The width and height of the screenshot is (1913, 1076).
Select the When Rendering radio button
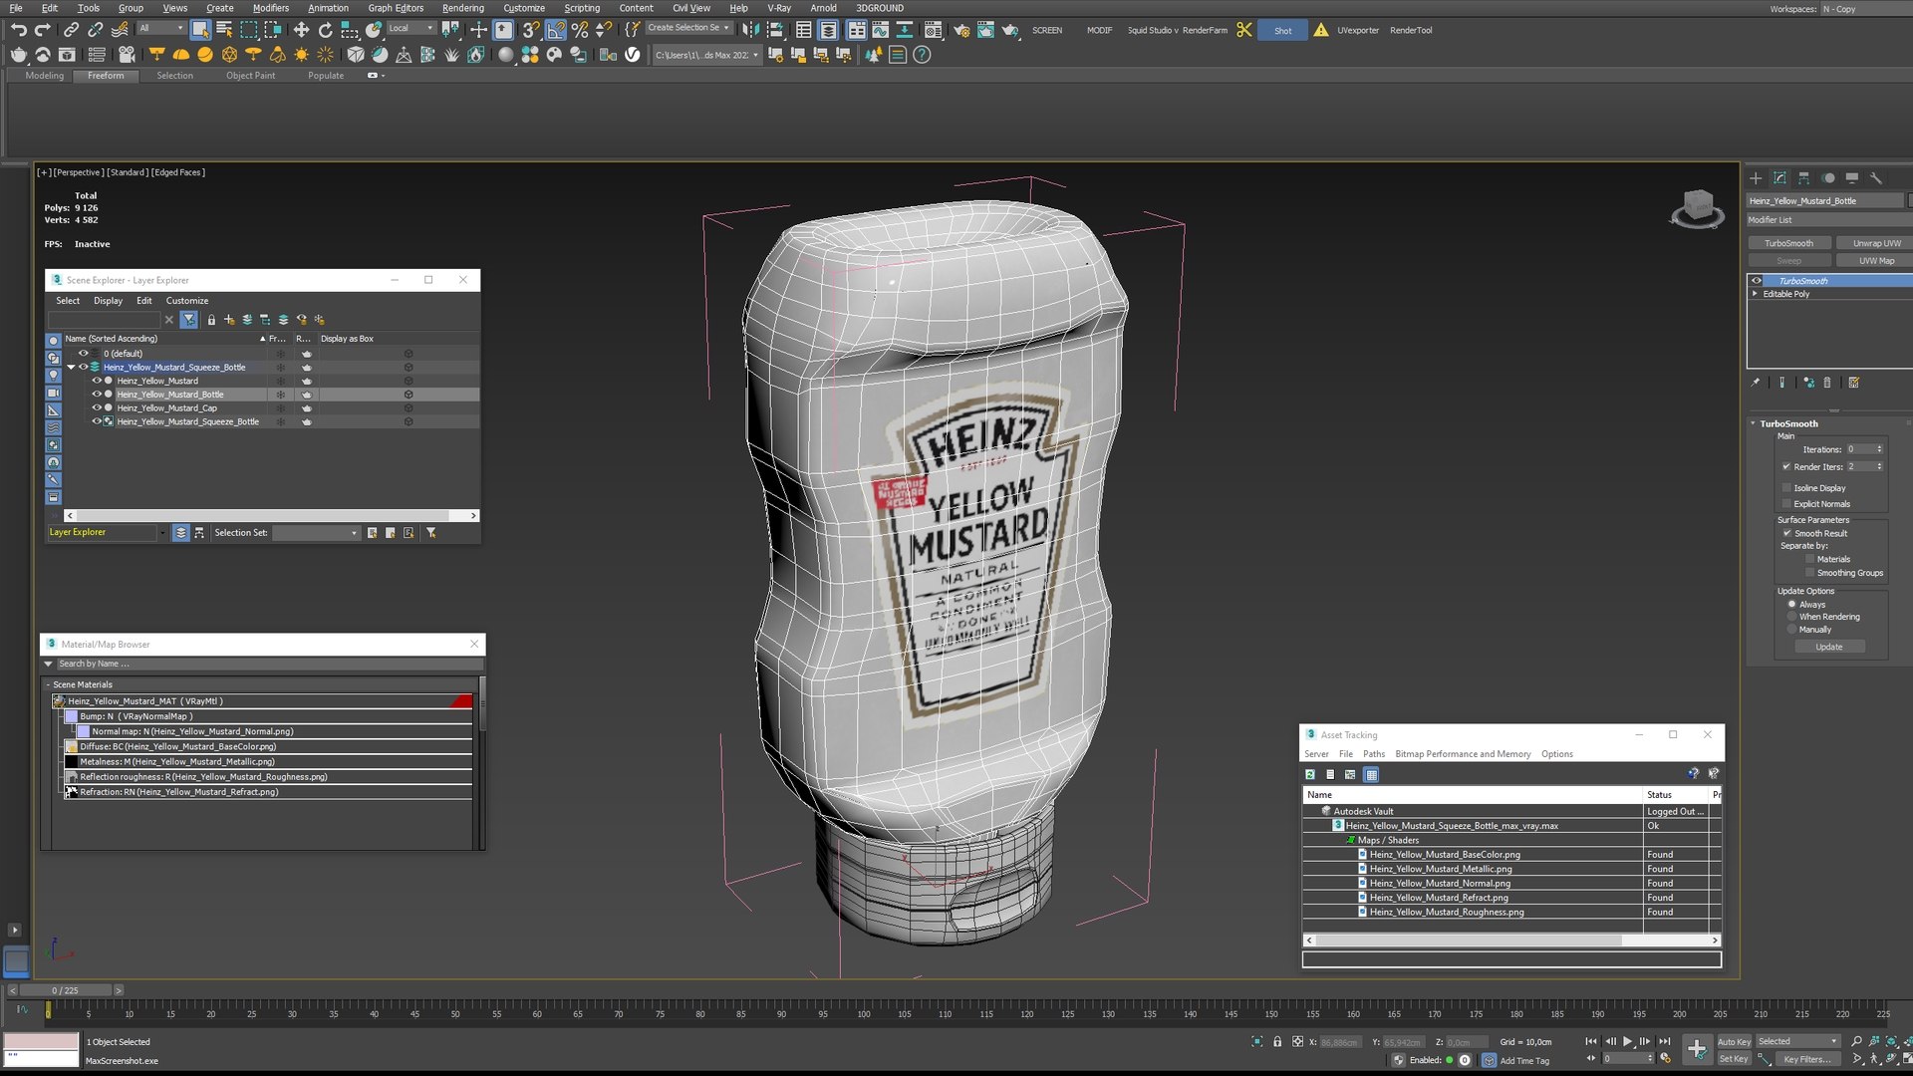1791,617
